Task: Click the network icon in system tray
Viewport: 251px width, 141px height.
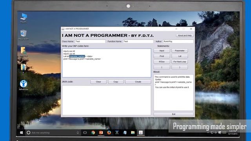Action: click(212, 132)
